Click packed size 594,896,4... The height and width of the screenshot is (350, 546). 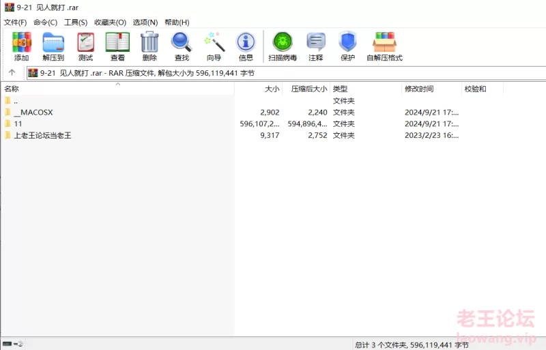coord(308,123)
